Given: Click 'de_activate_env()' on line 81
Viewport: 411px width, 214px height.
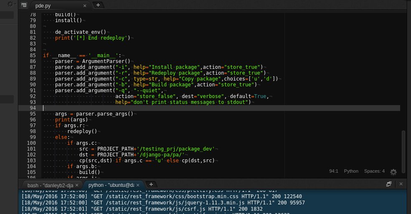Looking at the screenshot, I should (81, 32).
